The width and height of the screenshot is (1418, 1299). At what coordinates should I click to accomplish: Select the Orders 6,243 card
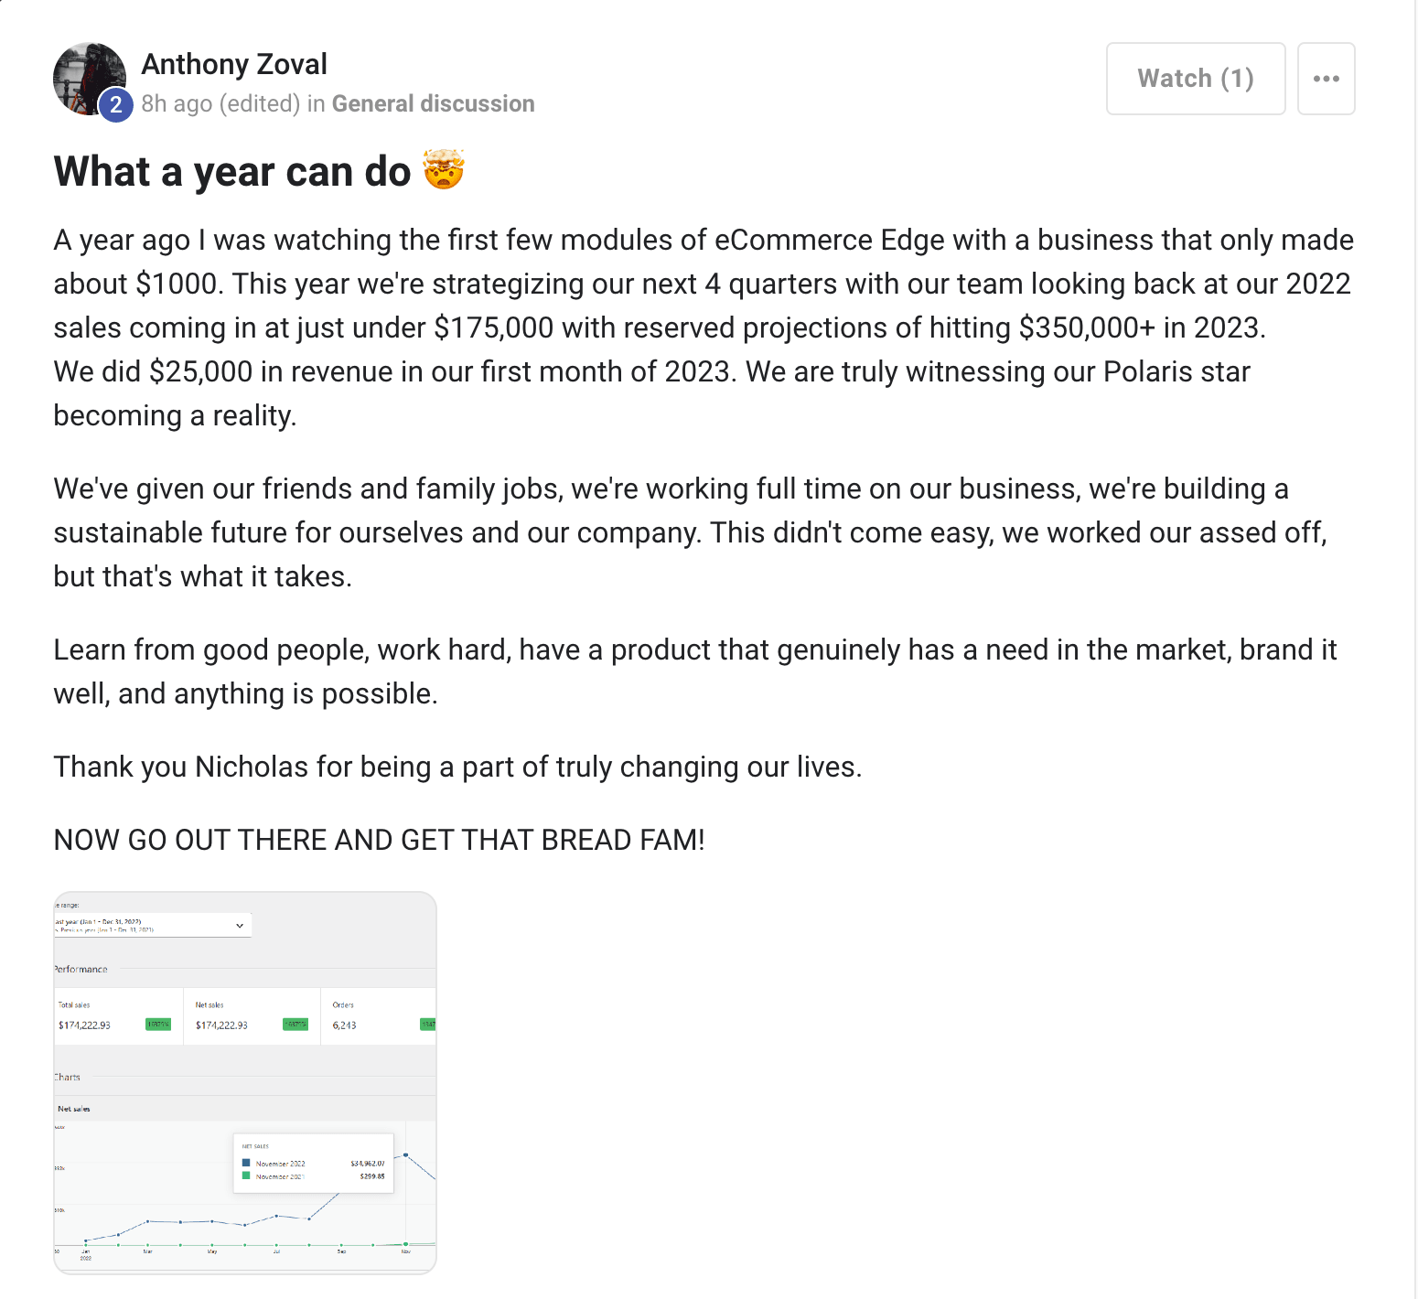pyautogui.click(x=379, y=1015)
